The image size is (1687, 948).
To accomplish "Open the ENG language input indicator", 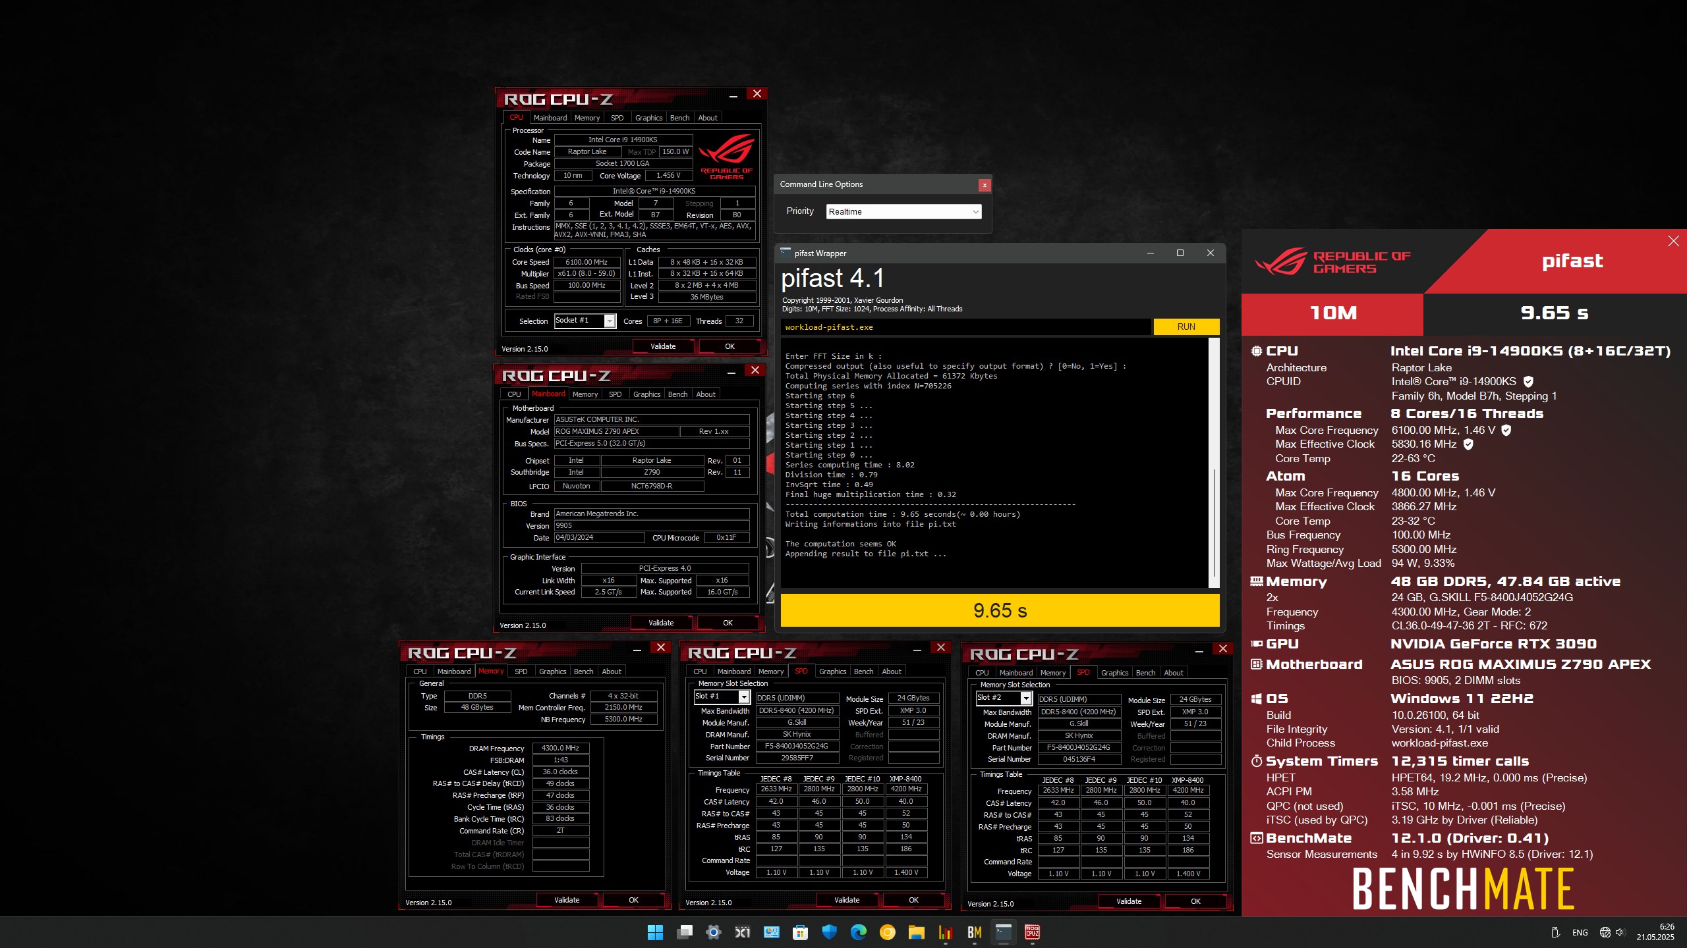I will [1580, 933].
